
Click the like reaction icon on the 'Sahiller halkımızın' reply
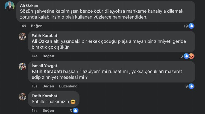pyautogui.click(x=75, y=110)
